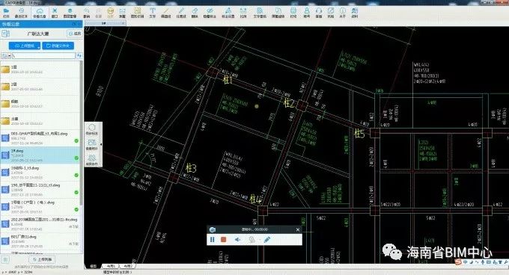Click the bottom icon in floating panel
Viewport: 509px width, 275px height.
coord(92,160)
